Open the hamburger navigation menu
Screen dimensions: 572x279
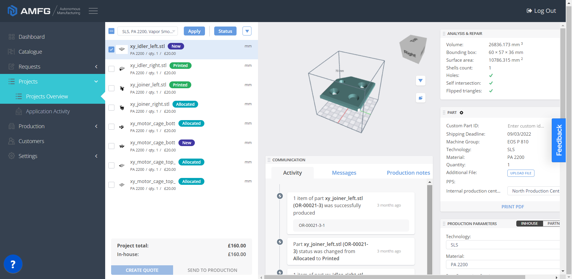click(93, 11)
